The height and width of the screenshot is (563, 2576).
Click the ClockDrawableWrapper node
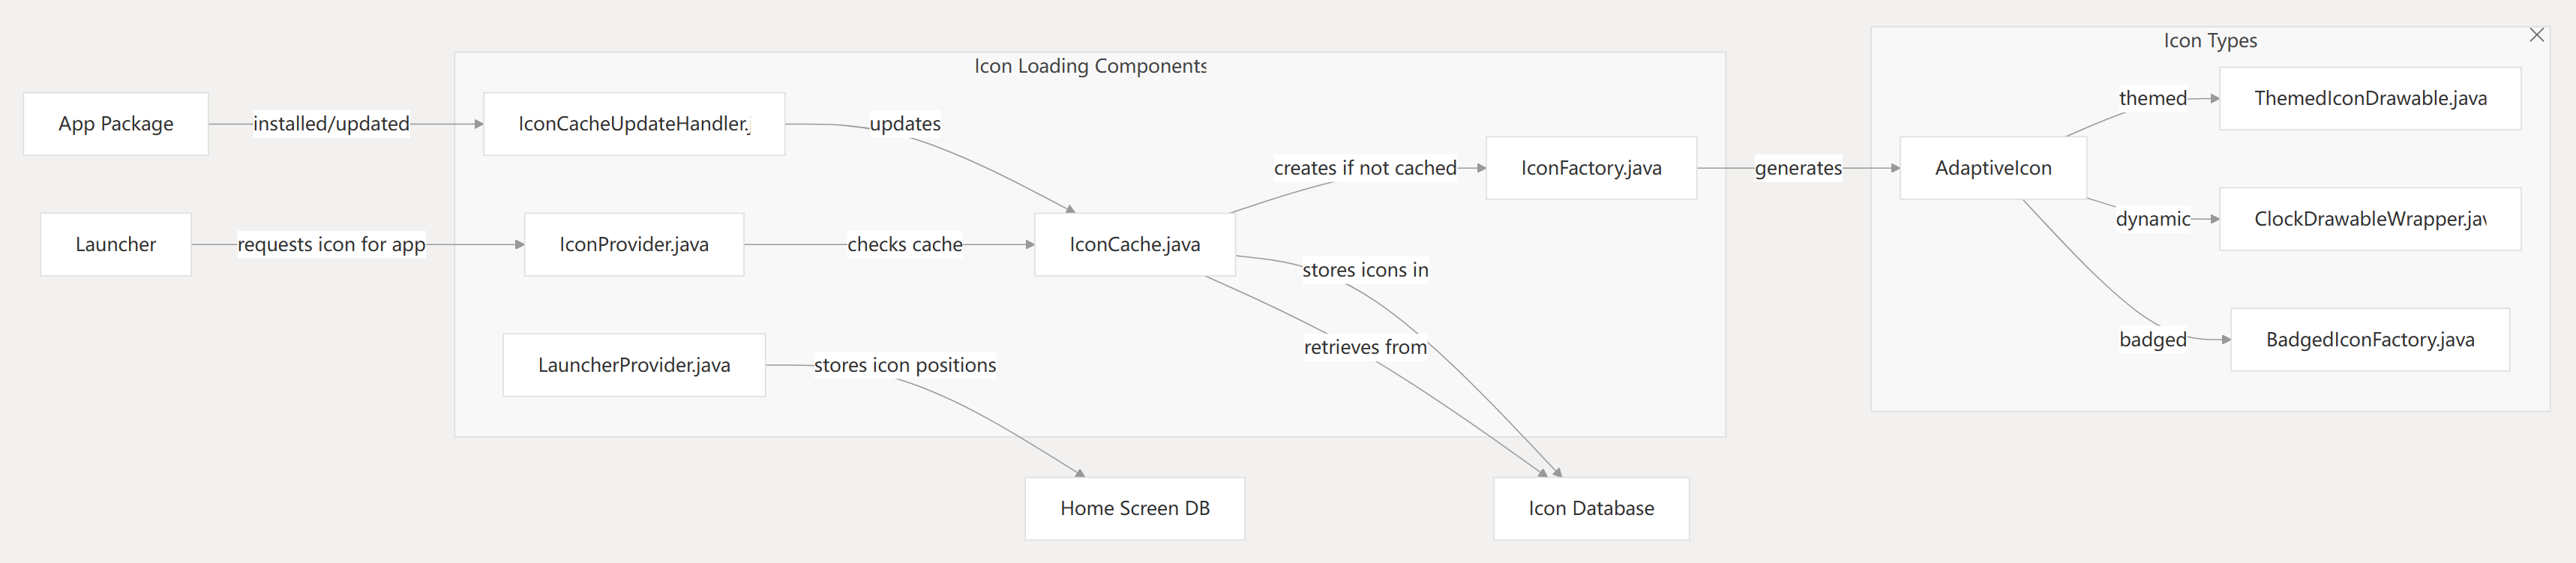tap(2370, 219)
